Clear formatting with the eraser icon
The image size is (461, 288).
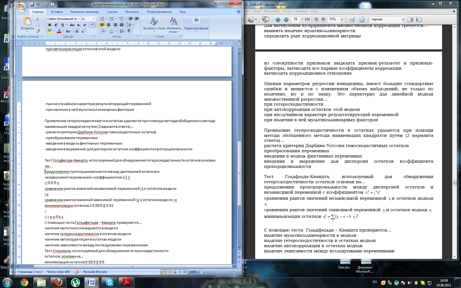93,25
